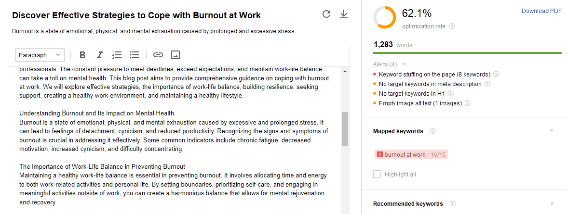Open the Download PDF link

pyautogui.click(x=541, y=11)
